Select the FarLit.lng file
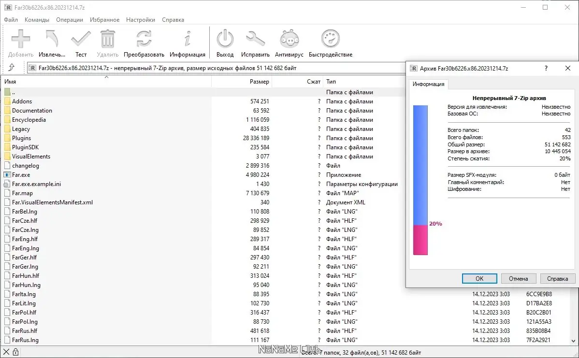Image resolution: width=579 pixels, height=358 pixels. 24,303
